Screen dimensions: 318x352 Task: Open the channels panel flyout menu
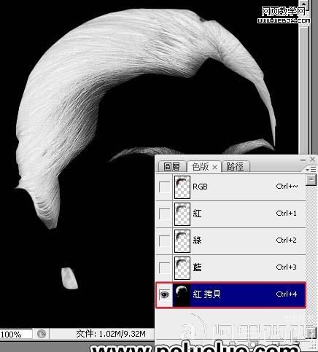point(311,169)
